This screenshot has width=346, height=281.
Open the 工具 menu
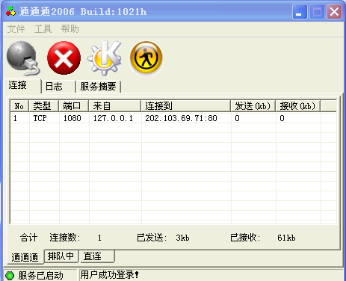pyautogui.click(x=43, y=29)
